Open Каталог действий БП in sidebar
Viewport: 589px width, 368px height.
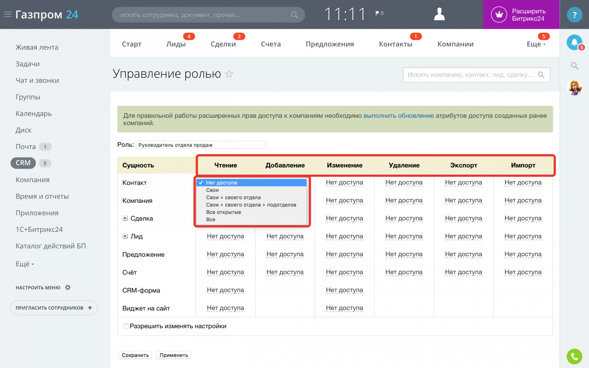[51, 246]
